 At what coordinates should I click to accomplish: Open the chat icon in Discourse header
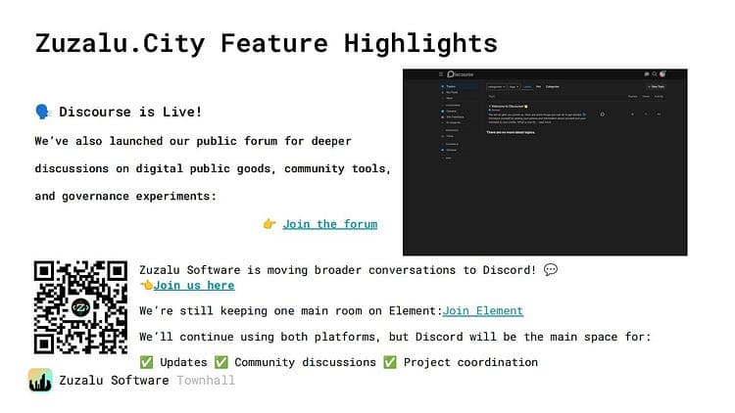tap(647, 74)
